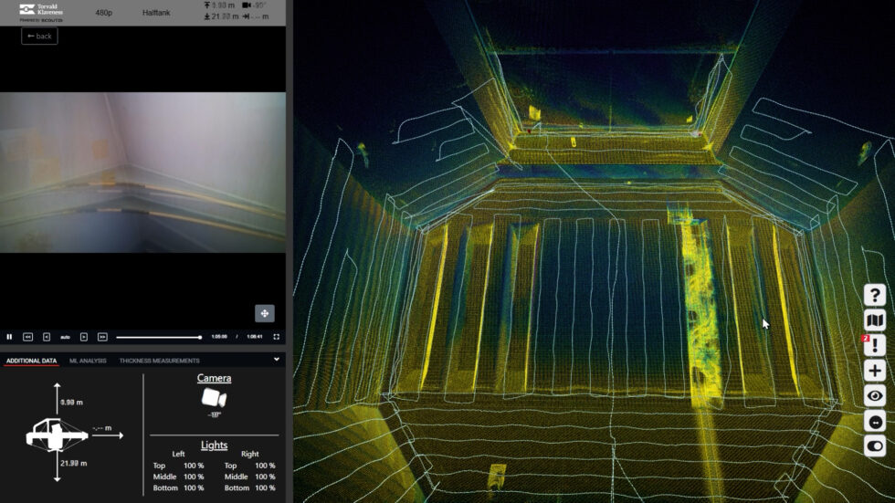
Task: Flip the toggle switch in right toolbar
Action: [x=875, y=446]
